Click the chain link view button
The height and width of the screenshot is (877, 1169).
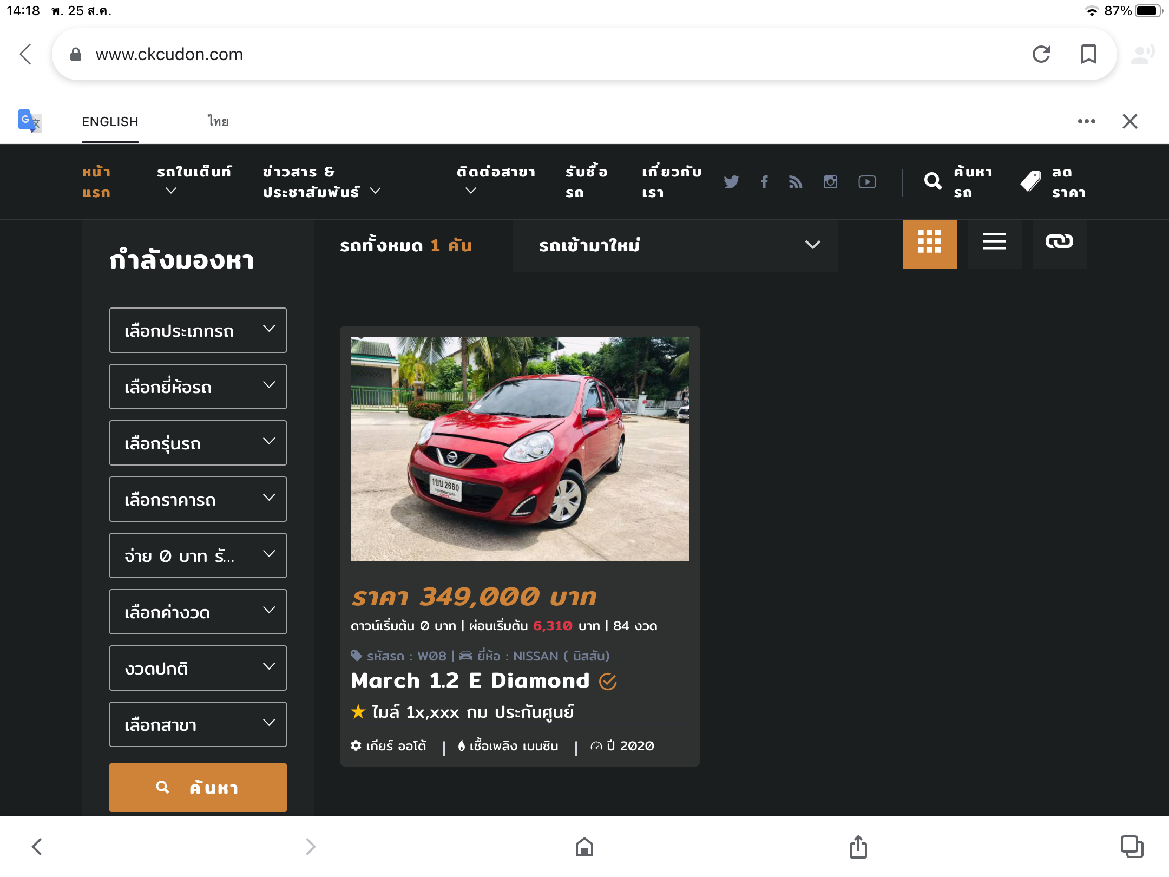tap(1059, 242)
